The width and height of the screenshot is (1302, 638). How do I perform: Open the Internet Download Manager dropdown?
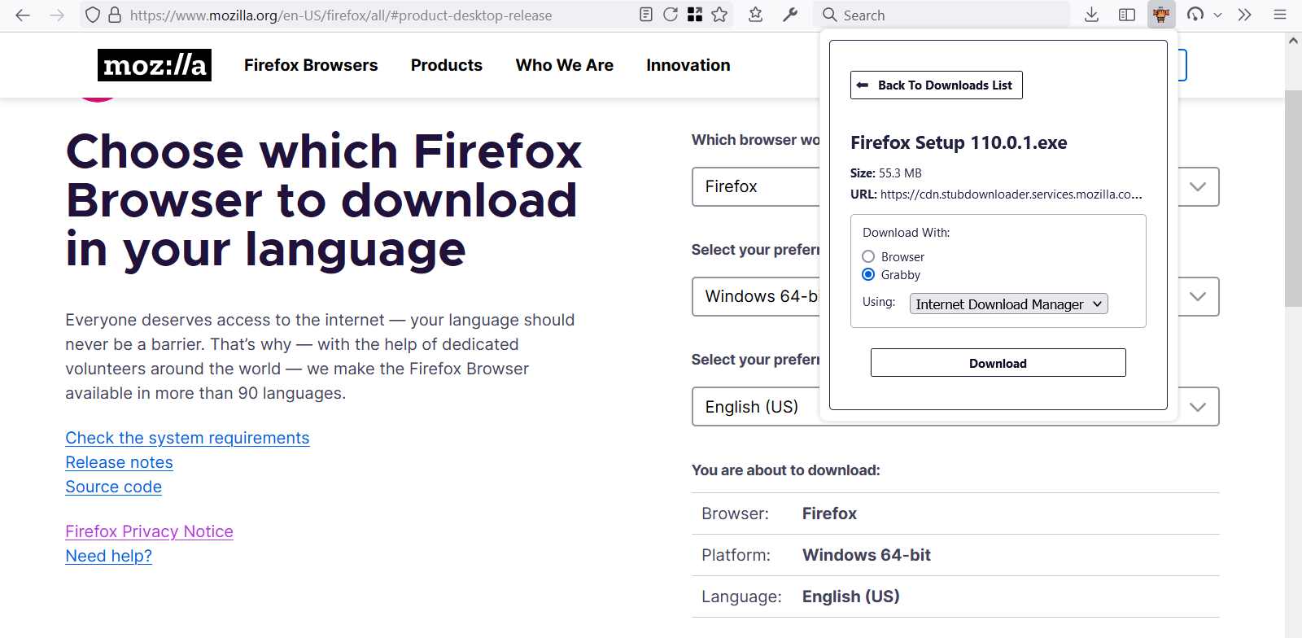[1008, 304]
